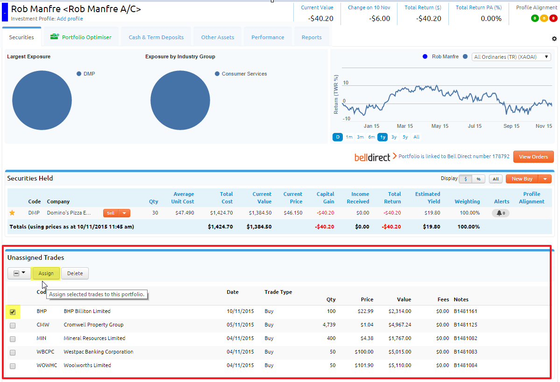Click Mineral Resources Limited trade name
Image resolution: width=560 pixels, height=382 pixels.
point(95,339)
